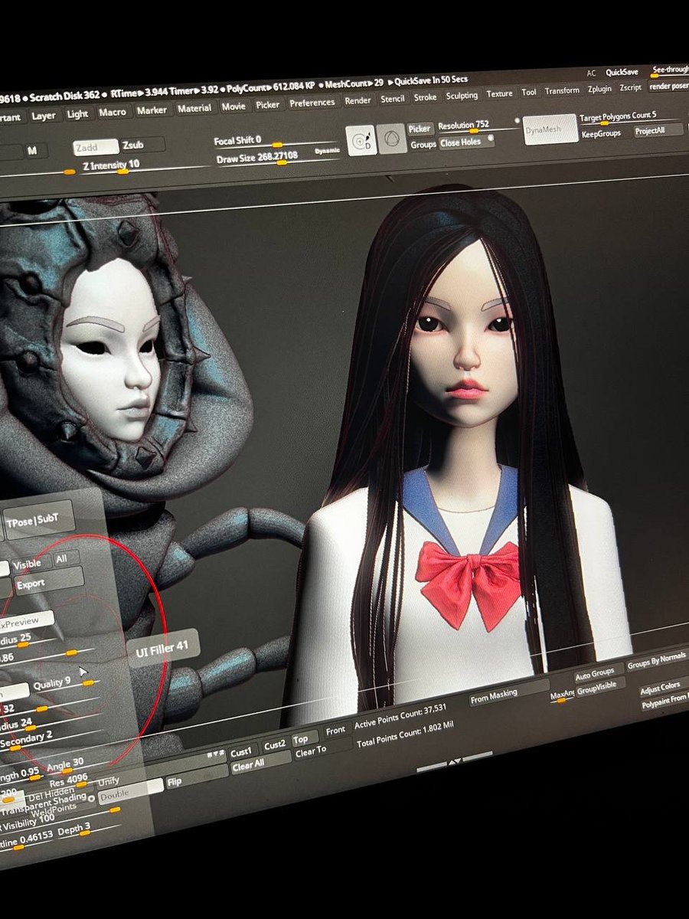689x919 pixels.
Task: Open the Marker menu
Action: click(x=152, y=110)
